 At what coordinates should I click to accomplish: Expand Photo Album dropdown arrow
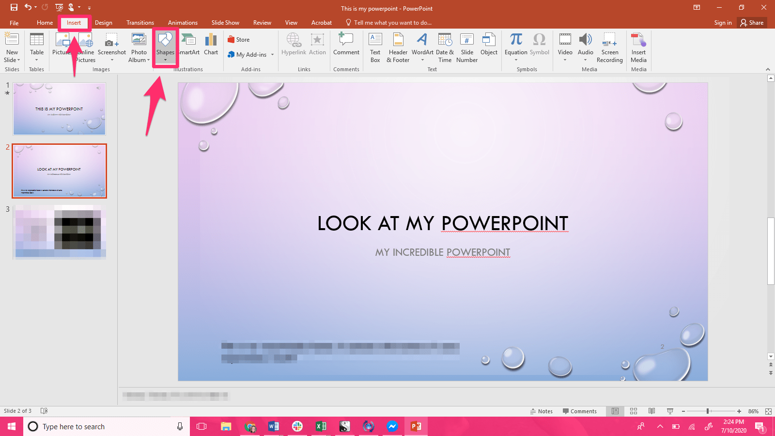point(148,60)
